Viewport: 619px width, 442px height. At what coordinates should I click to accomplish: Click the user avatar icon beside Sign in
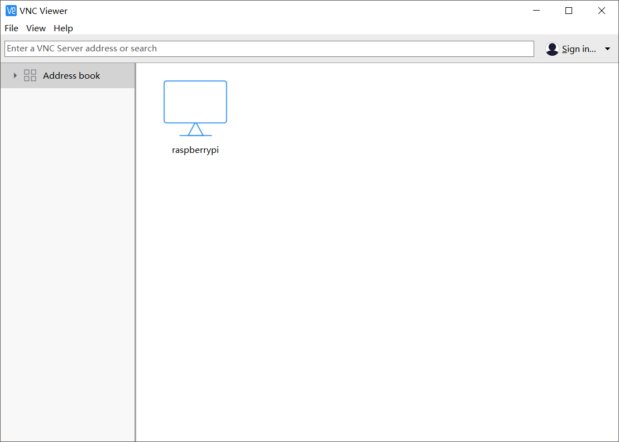[x=552, y=49]
